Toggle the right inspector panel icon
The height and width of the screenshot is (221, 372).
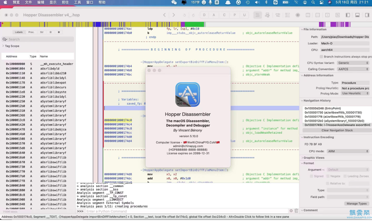point(367,15)
